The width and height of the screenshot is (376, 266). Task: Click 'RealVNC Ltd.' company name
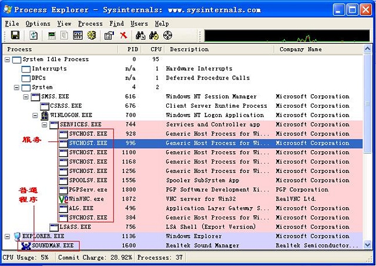point(296,199)
